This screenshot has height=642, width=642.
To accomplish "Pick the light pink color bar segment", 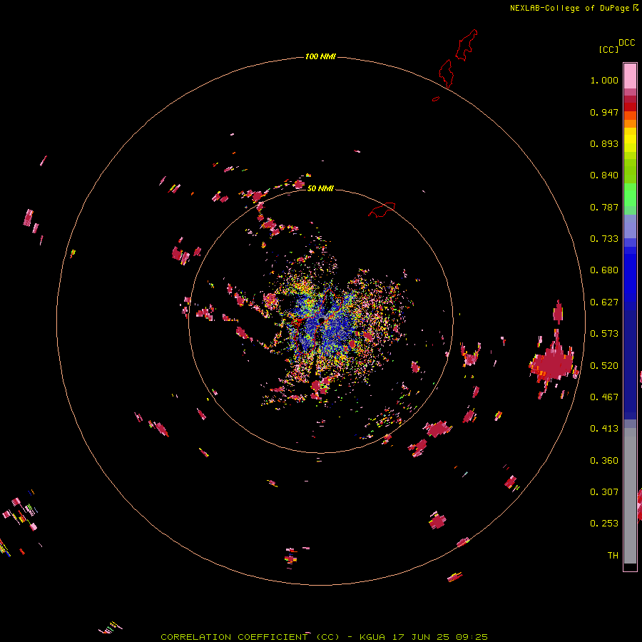I will tap(630, 76).
